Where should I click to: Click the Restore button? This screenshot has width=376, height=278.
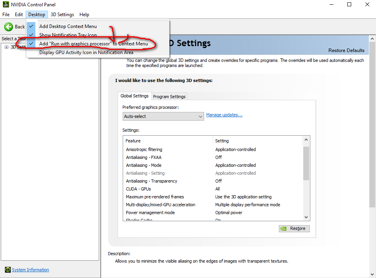click(294, 228)
